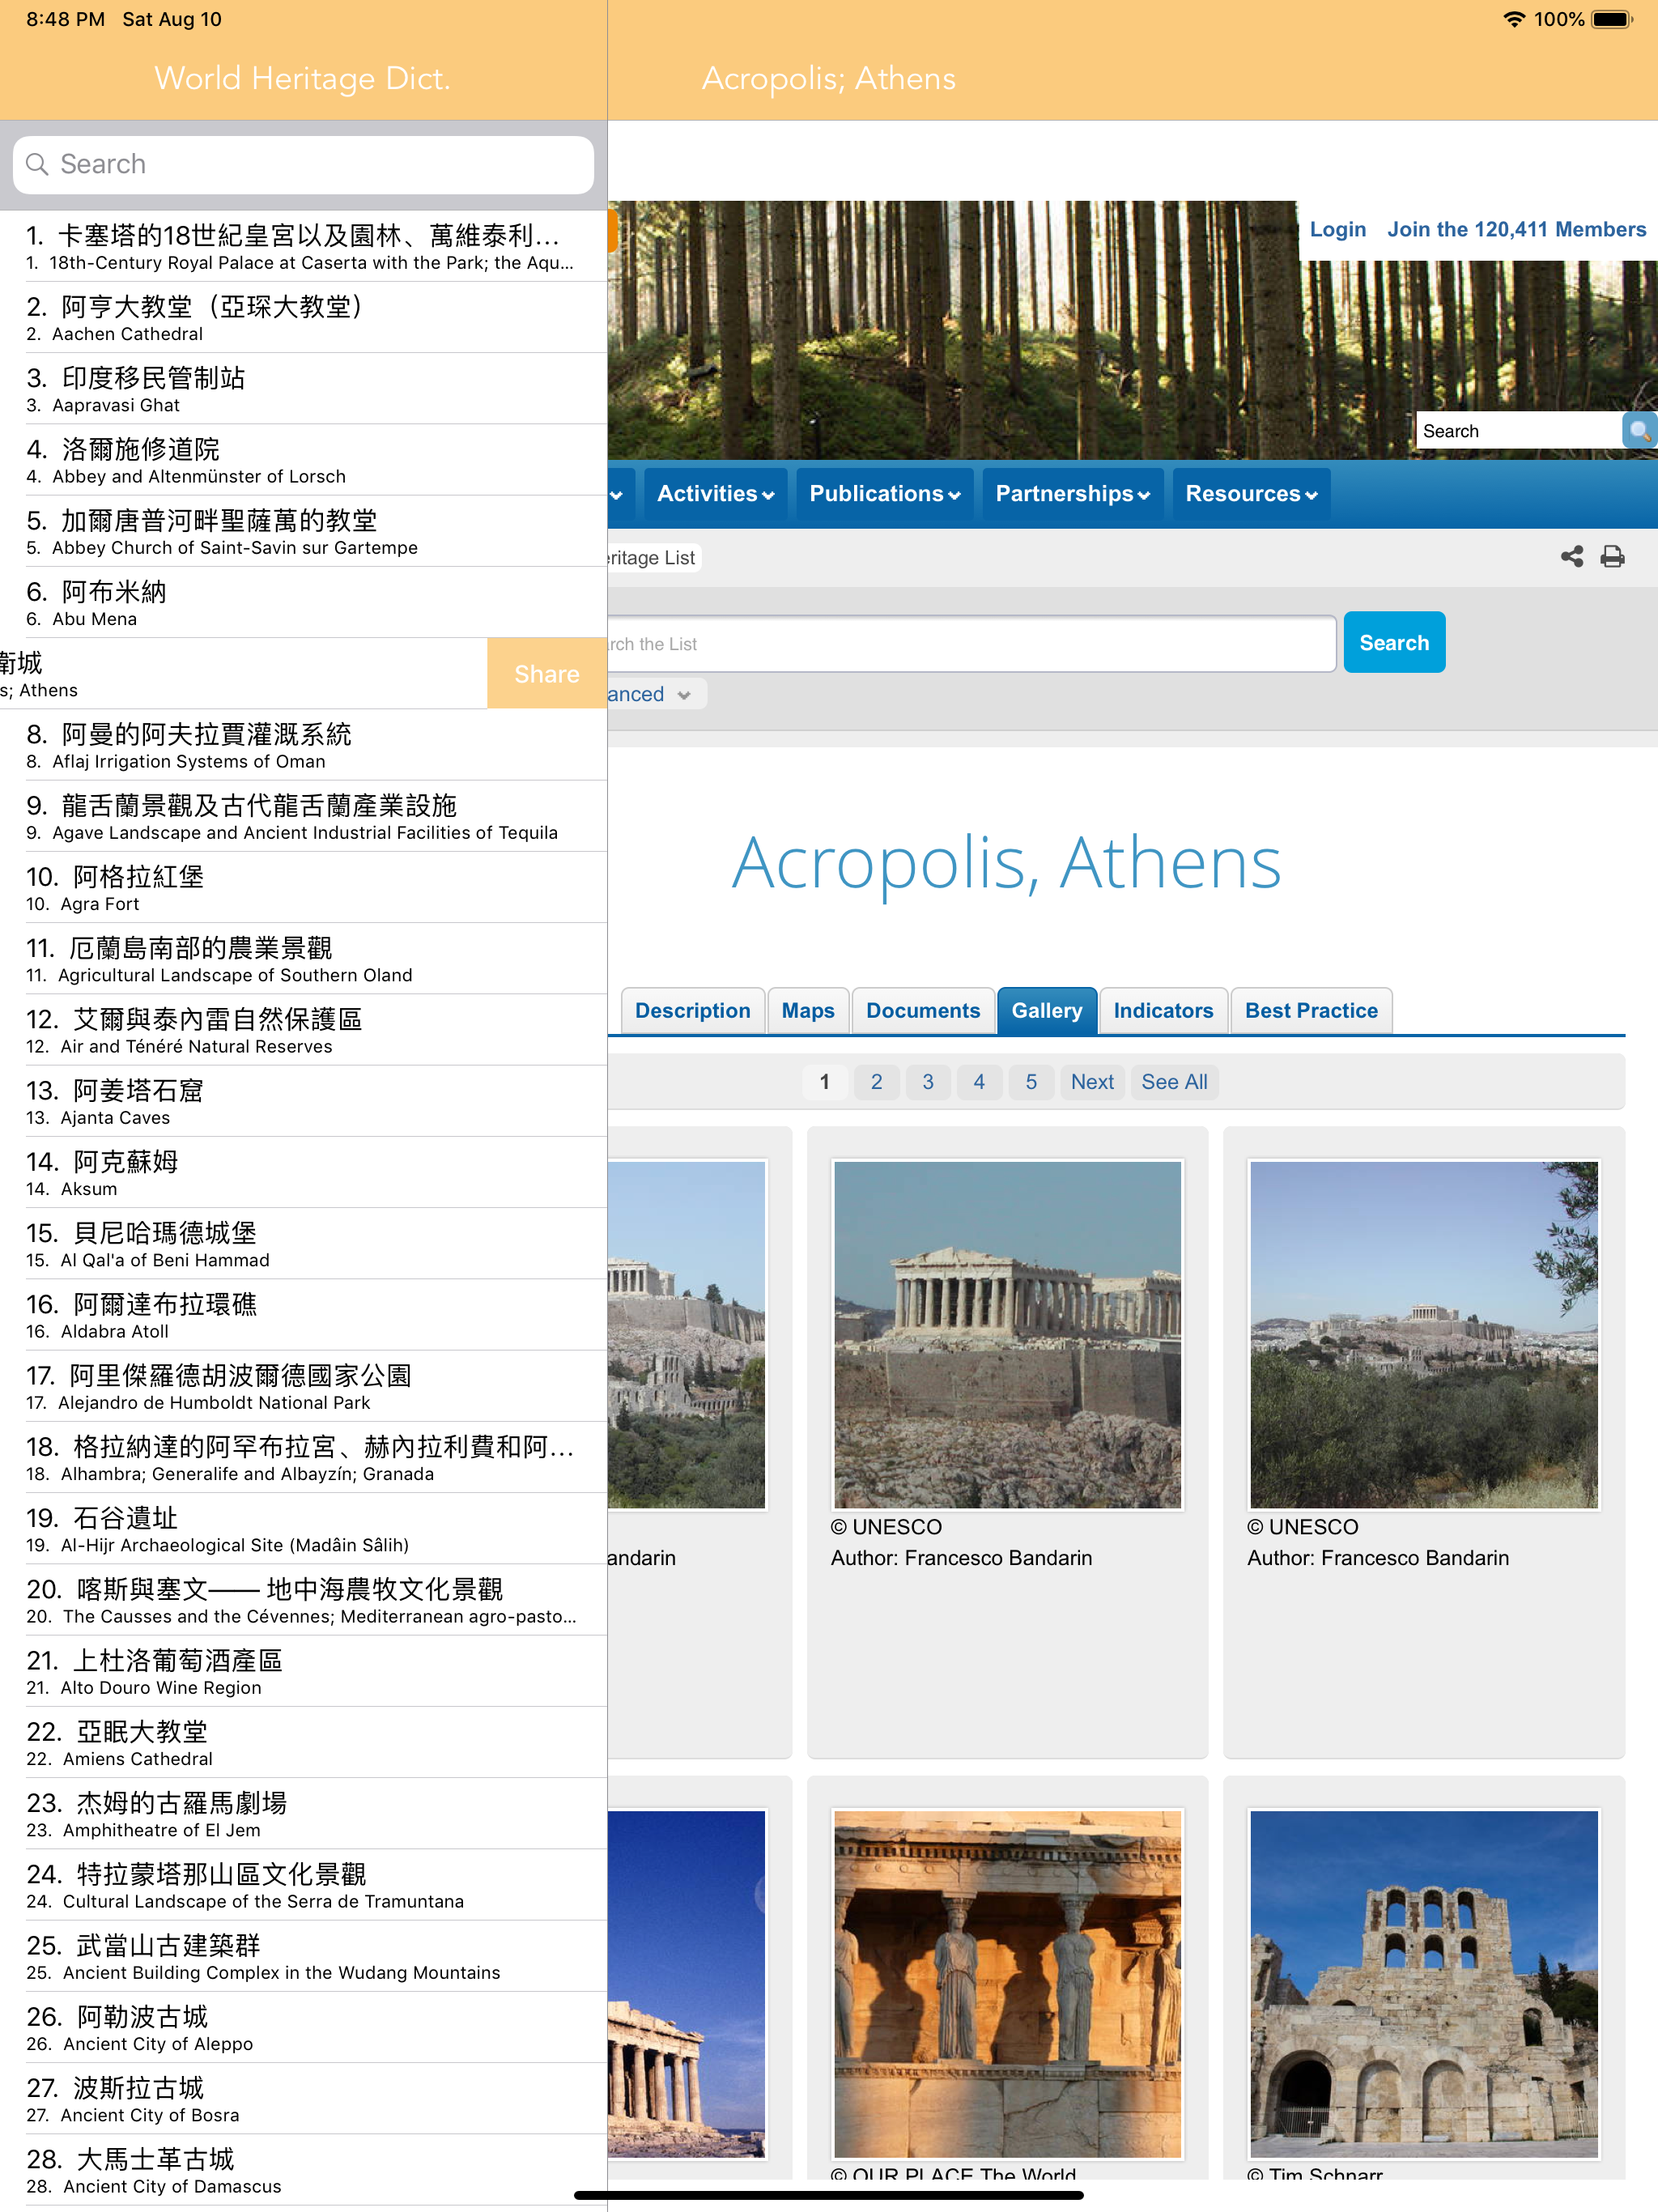Open the Resources dropdown menu
Screen dimensions: 1658x2212
click(x=1251, y=494)
